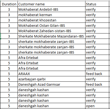Select duration 5 in the ARAAX row

pyautogui.click(x=9, y=74)
